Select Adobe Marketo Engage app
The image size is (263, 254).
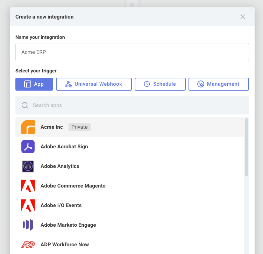tap(129, 225)
